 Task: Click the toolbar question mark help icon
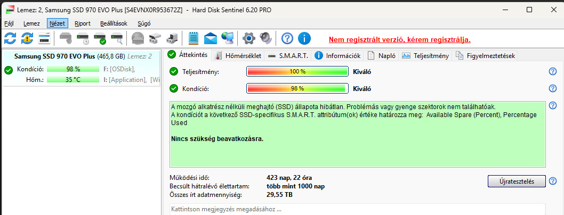coord(287,38)
